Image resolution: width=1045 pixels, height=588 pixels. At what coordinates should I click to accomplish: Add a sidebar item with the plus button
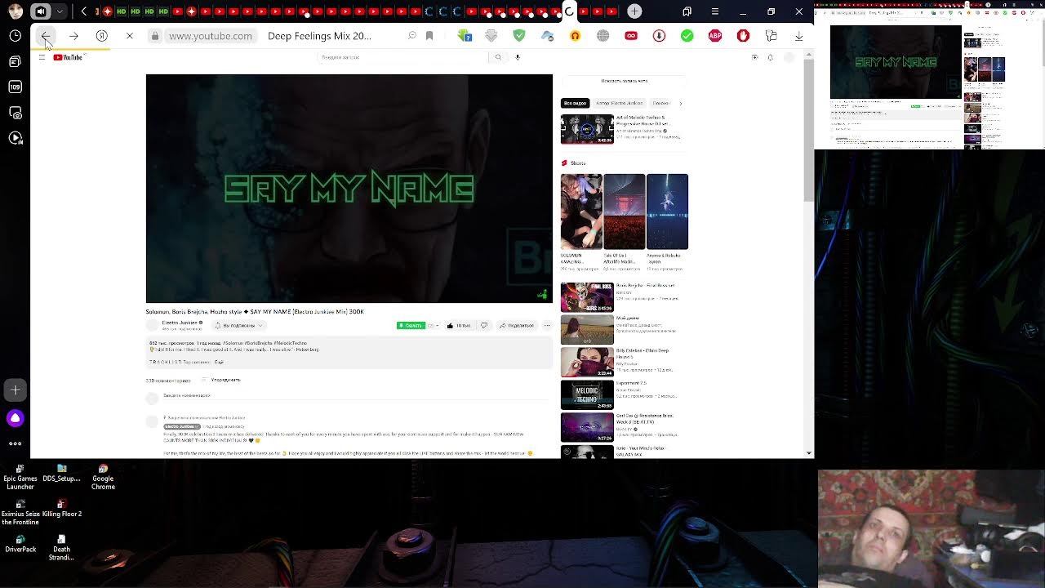15,390
